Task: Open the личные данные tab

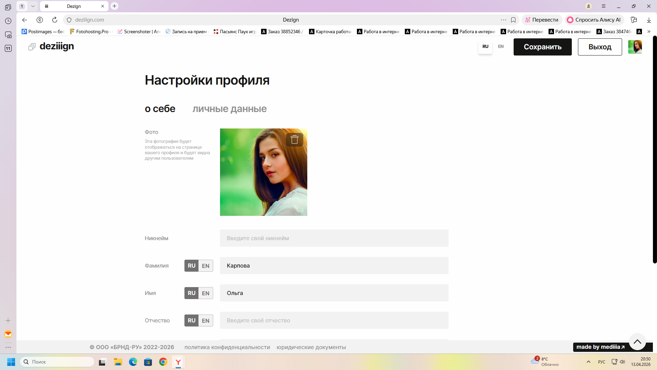Action: coord(229,109)
